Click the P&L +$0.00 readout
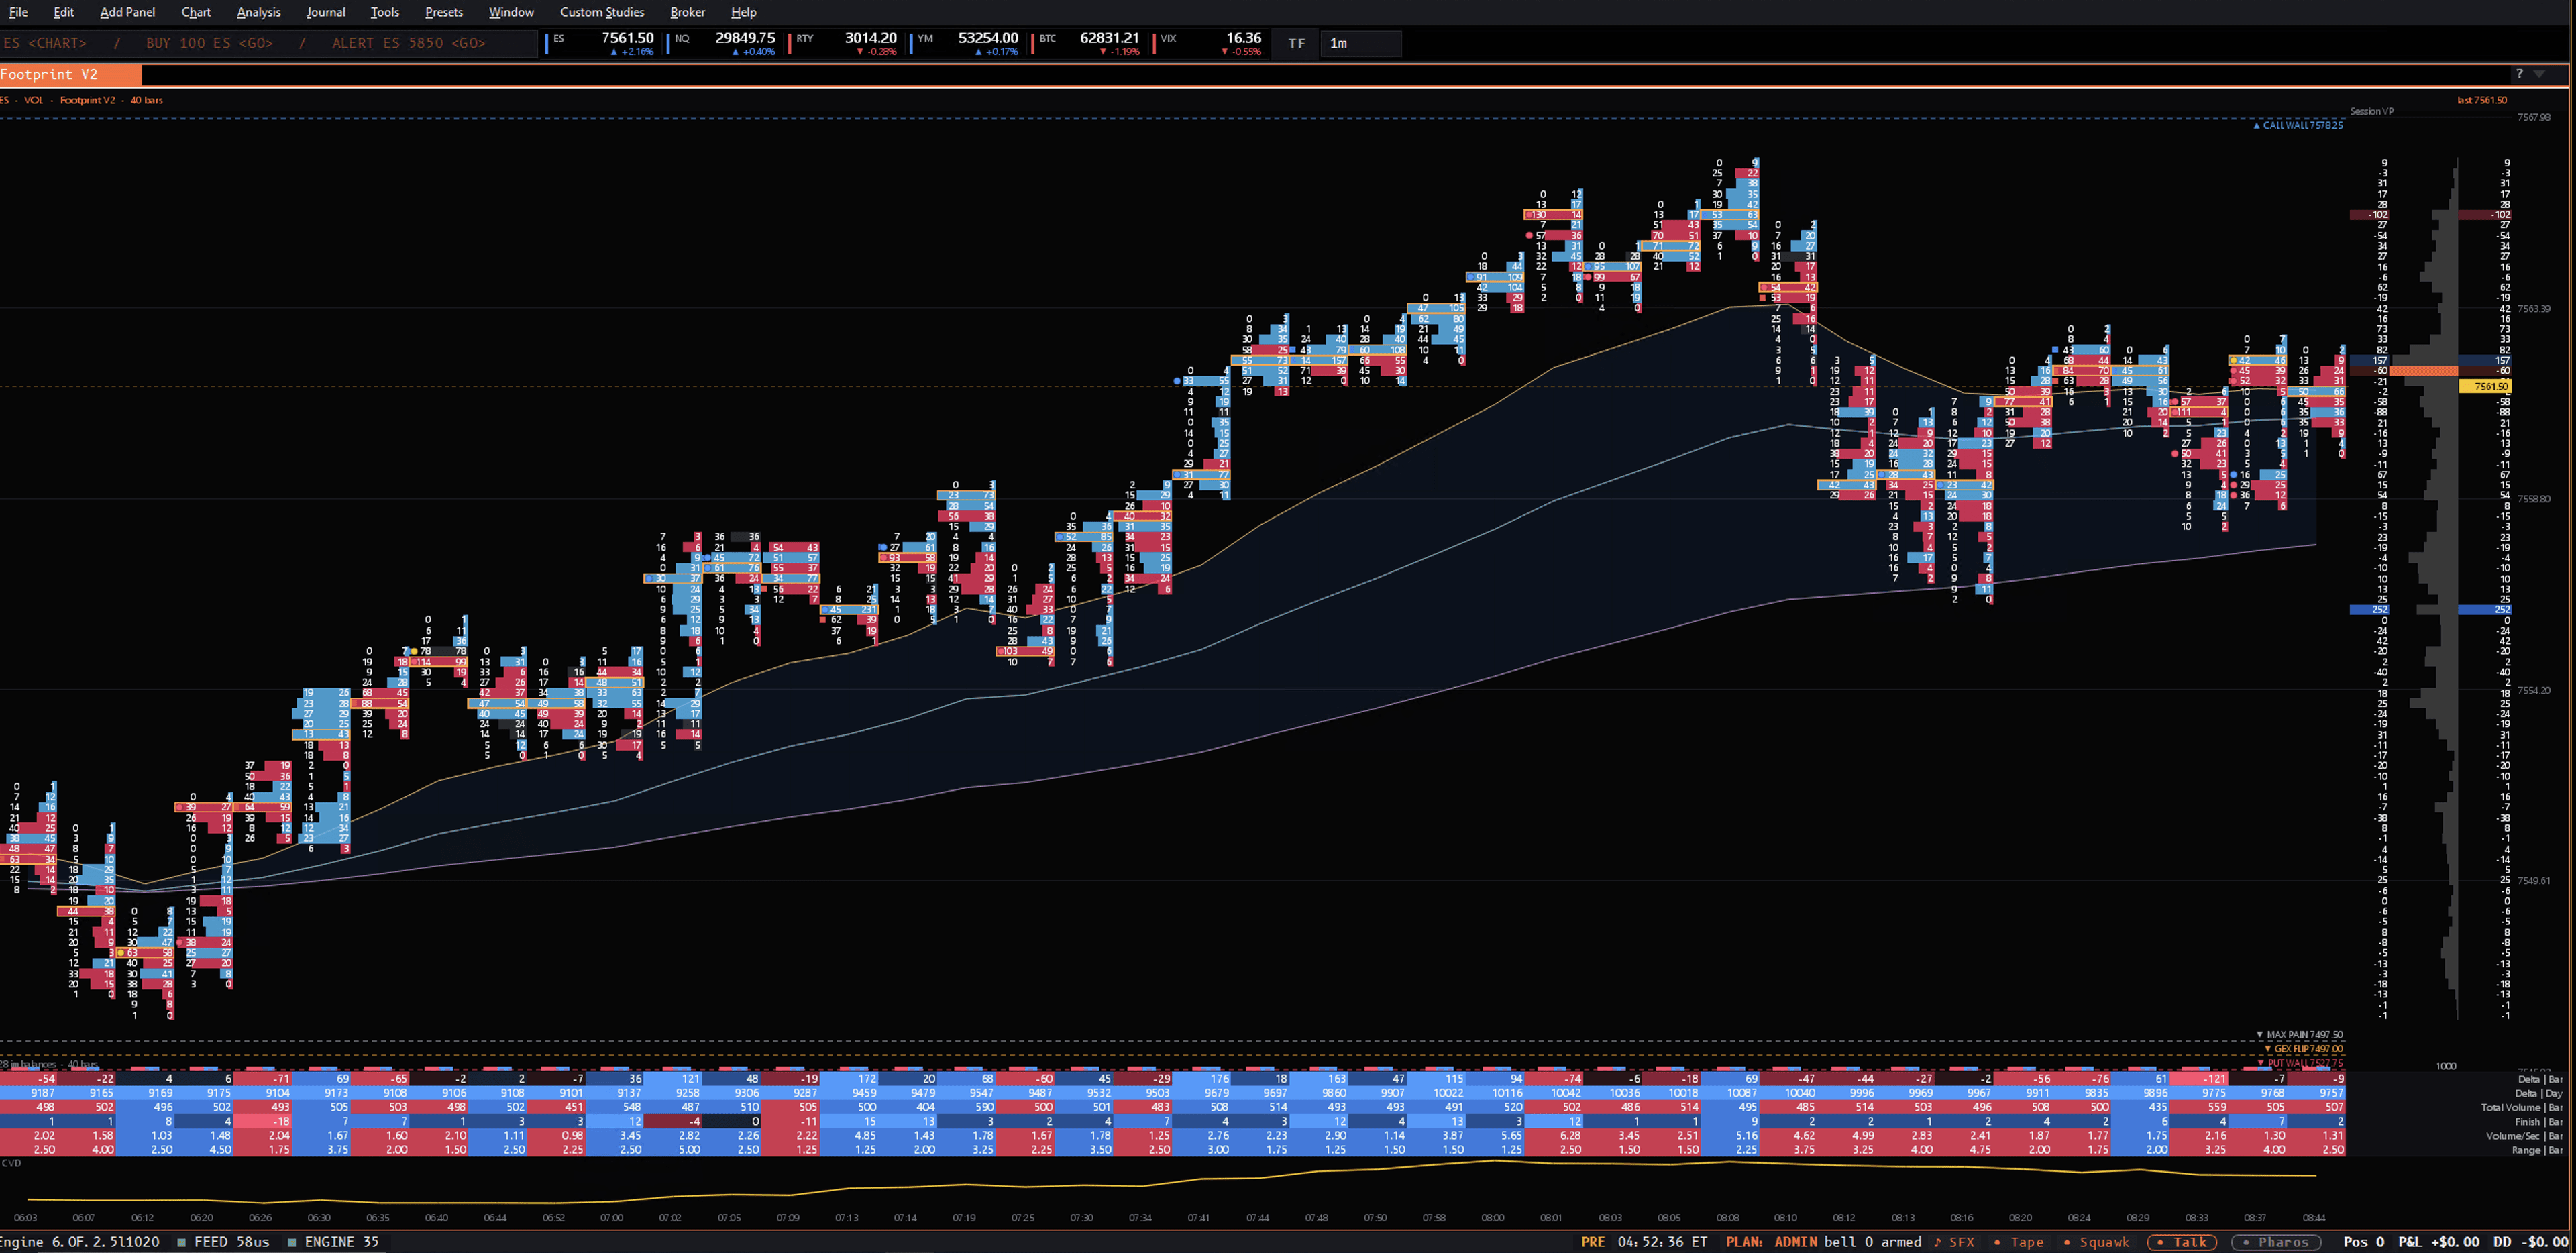This screenshot has width=2576, height=1253. [2438, 1242]
